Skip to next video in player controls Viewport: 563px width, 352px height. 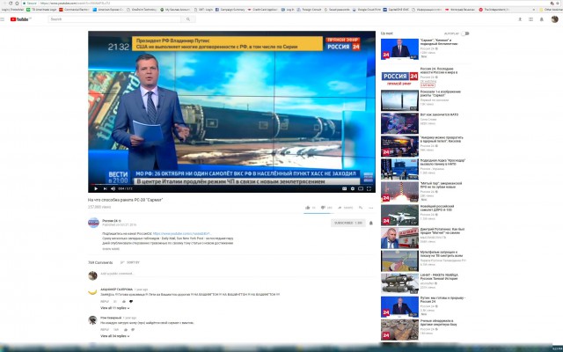coord(105,188)
